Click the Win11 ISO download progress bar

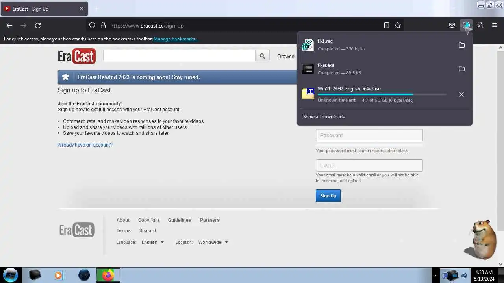pyautogui.click(x=382, y=94)
